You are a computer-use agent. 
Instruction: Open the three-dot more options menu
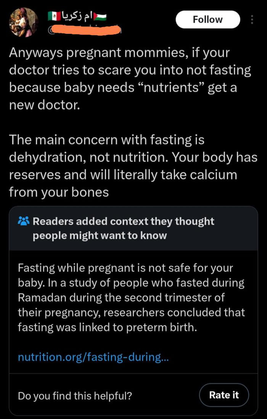pos(252,19)
